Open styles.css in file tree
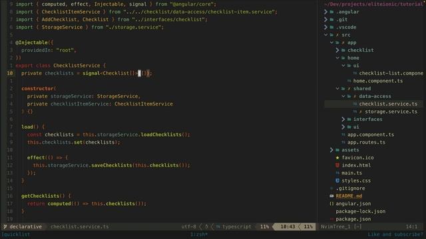This screenshot has width=426, height=239. (356, 181)
